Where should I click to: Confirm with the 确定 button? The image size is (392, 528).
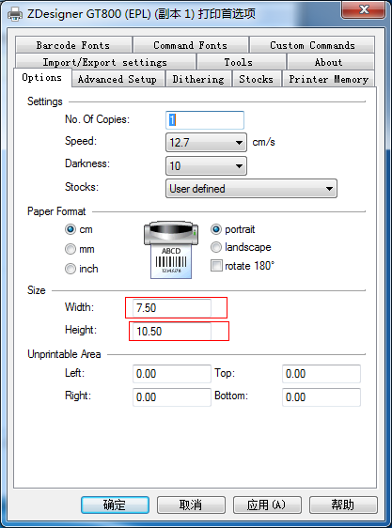point(115,505)
